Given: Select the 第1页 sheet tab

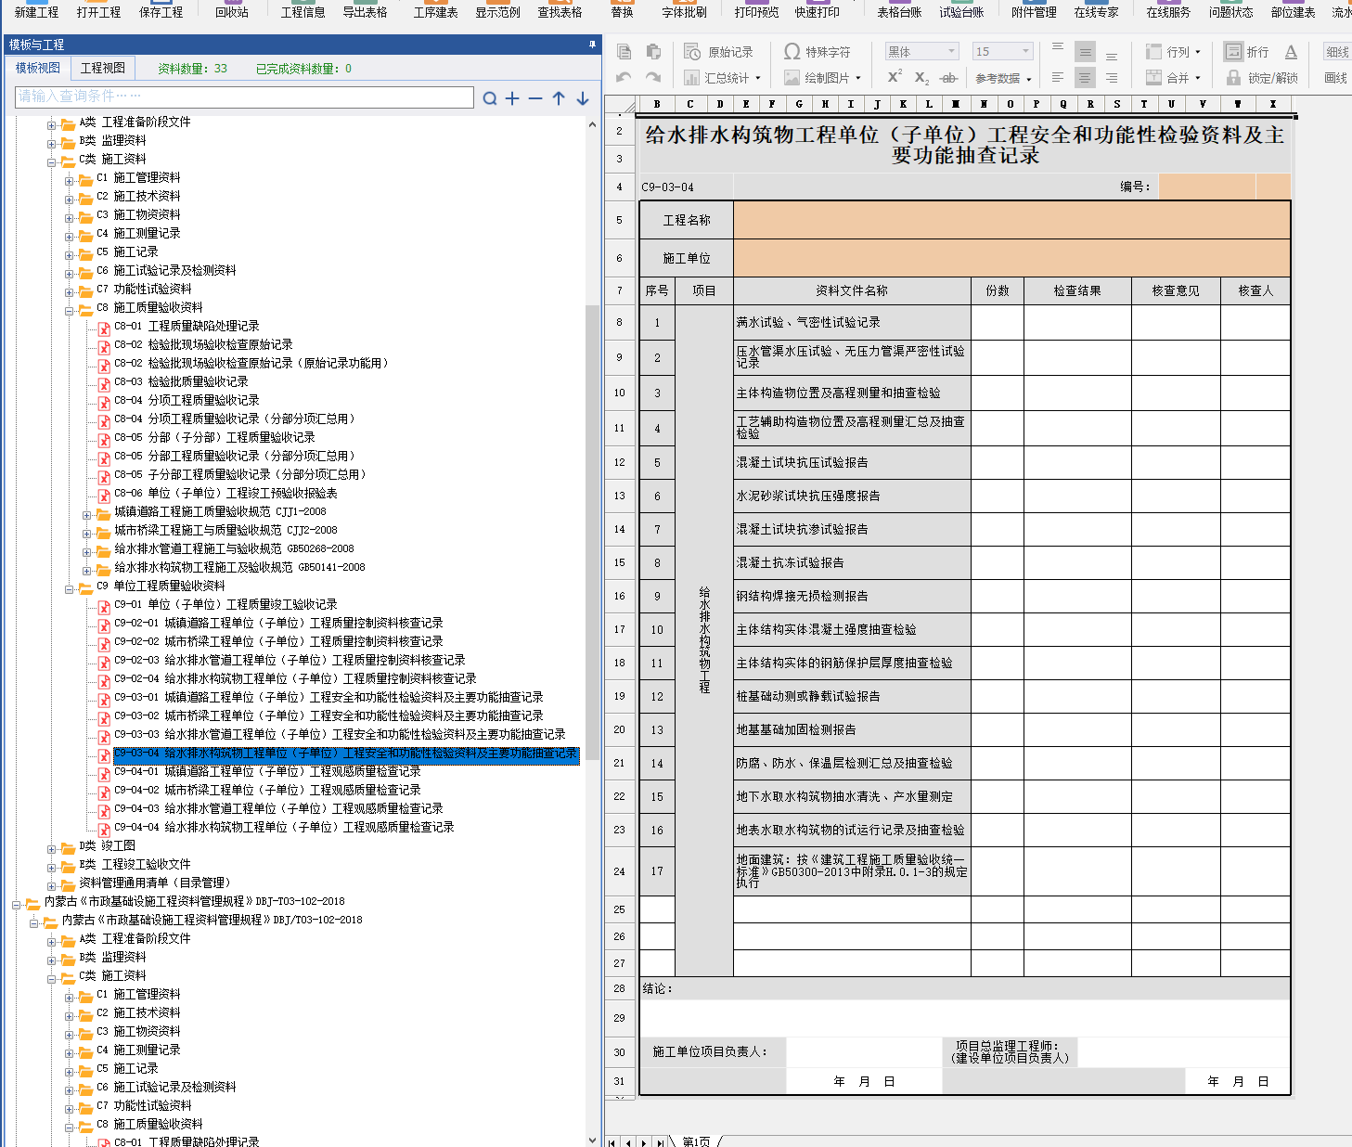Looking at the screenshot, I should click(x=696, y=1141).
